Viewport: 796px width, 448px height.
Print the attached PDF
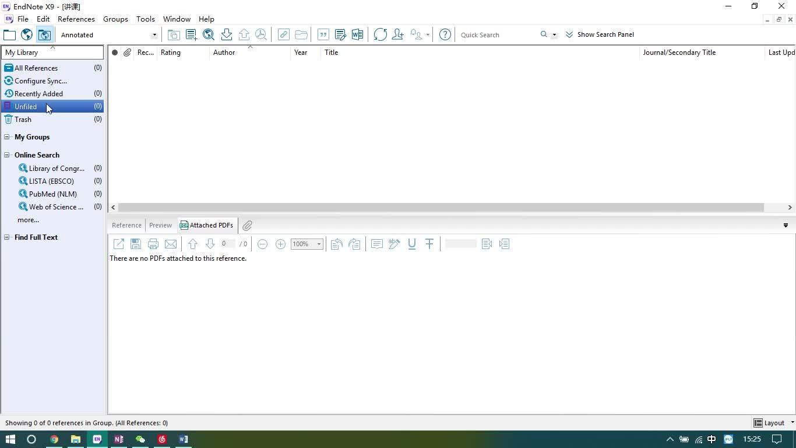point(153,244)
